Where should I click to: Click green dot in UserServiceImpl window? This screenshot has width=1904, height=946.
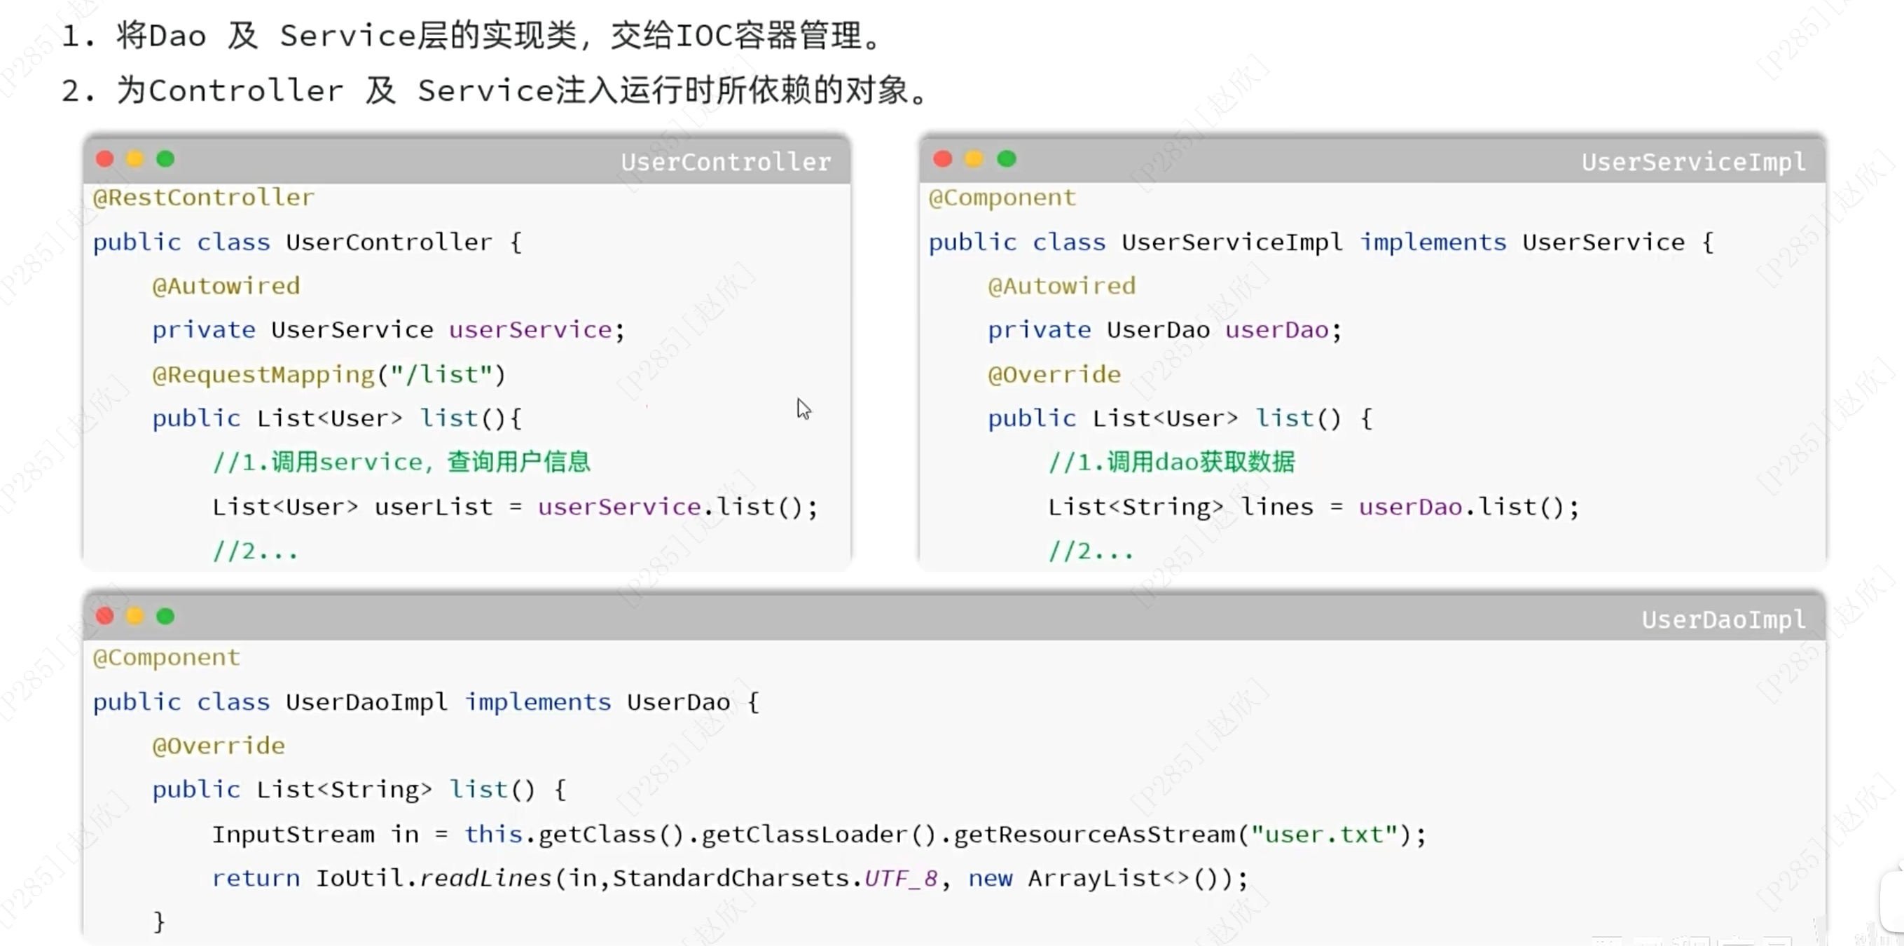click(1007, 159)
